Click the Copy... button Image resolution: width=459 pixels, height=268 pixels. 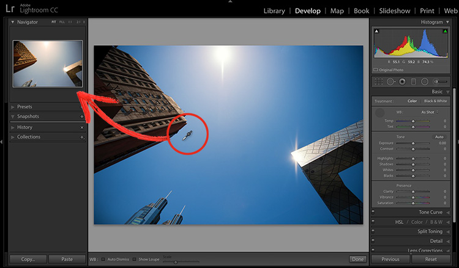28,259
